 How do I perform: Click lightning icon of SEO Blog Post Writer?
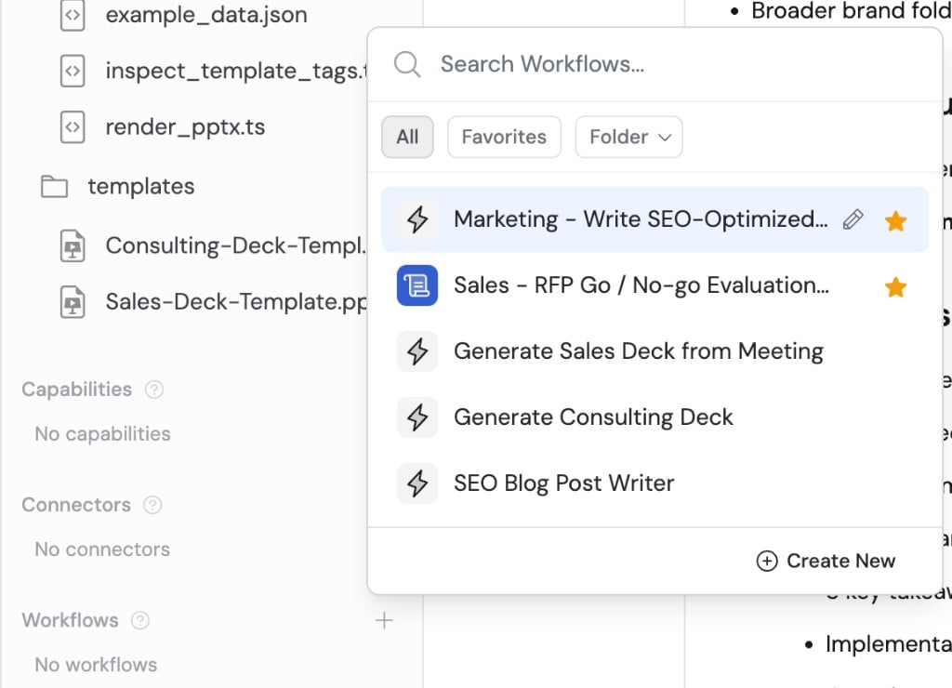[x=417, y=483]
